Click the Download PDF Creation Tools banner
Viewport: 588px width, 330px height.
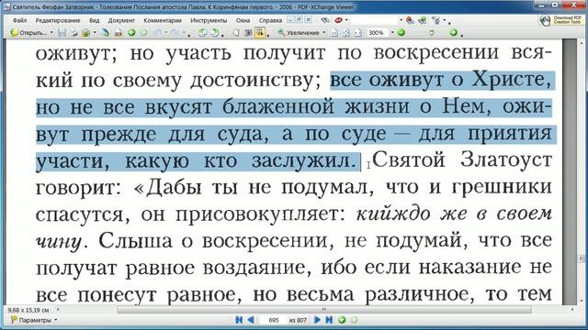point(561,20)
